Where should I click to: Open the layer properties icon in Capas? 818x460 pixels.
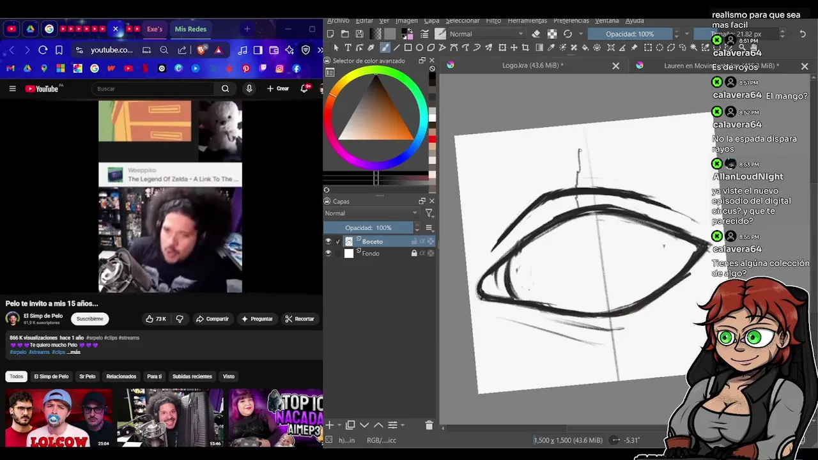pyautogui.click(x=392, y=425)
